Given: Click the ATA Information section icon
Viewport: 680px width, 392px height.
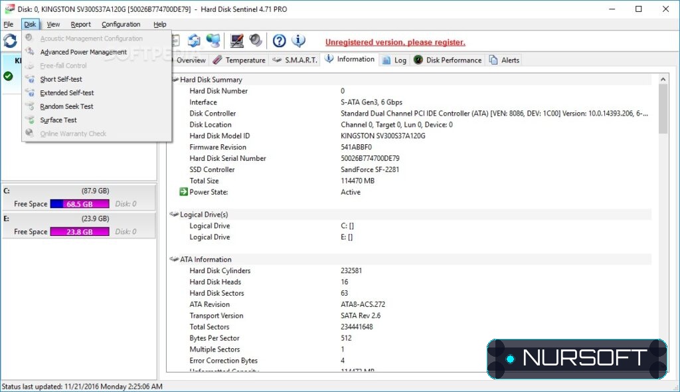Looking at the screenshot, I should (175, 259).
